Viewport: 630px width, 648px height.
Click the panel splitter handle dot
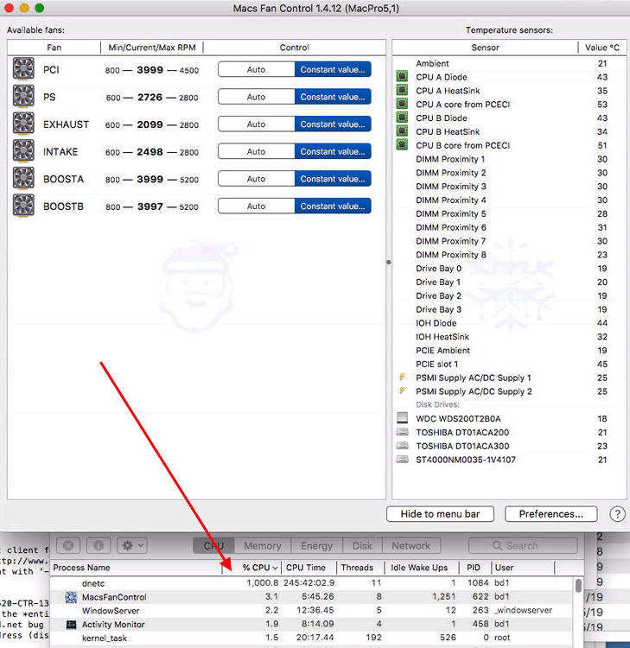[x=389, y=262]
